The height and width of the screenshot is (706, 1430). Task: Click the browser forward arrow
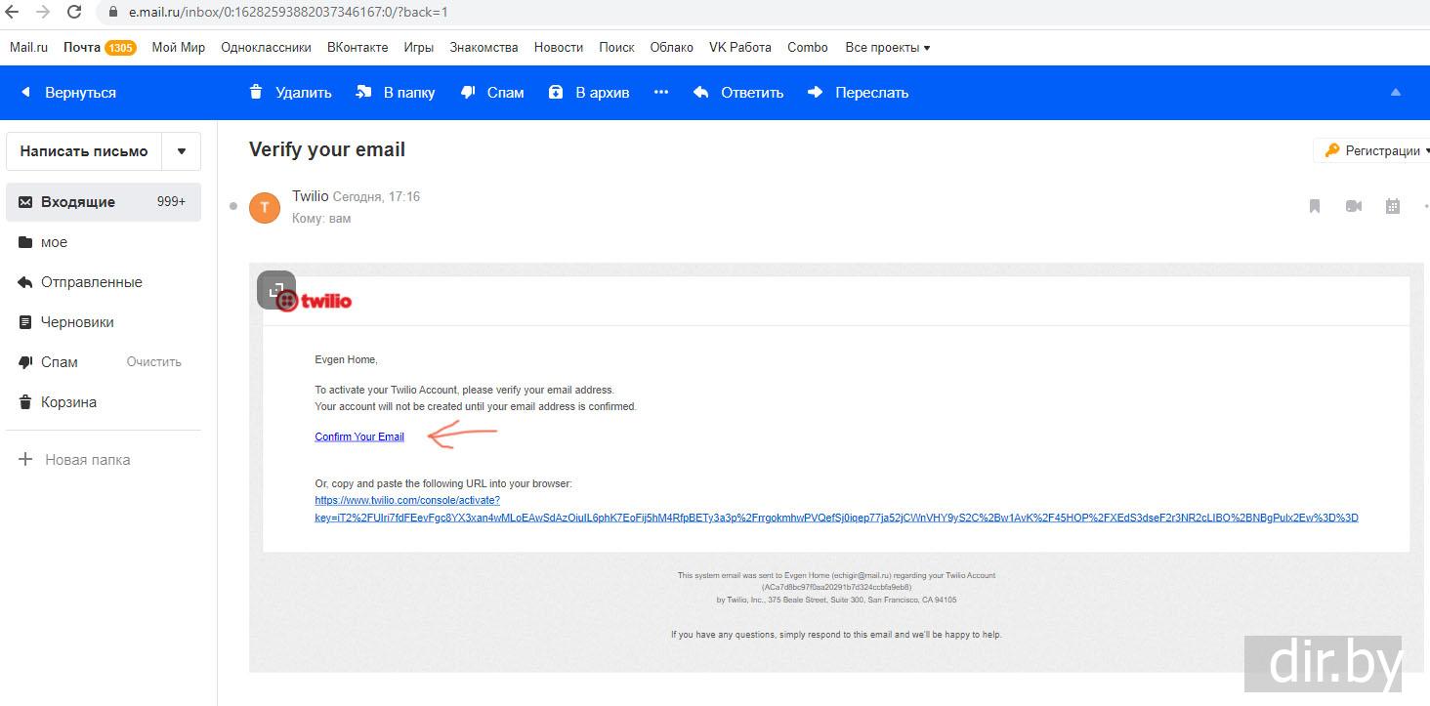click(43, 13)
